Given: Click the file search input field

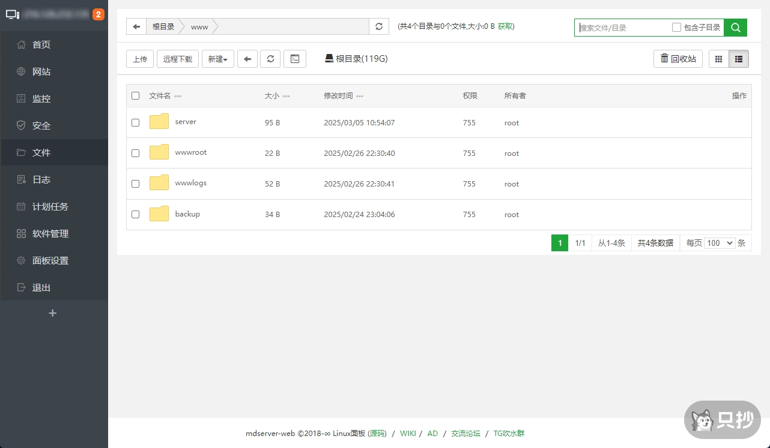Looking at the screenshot, I should (622, 27).
